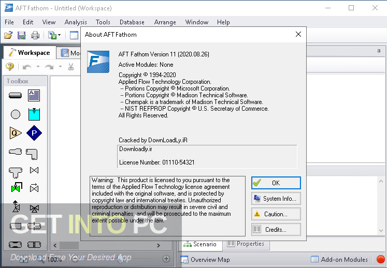The width and height of the screenshot is (387, 268).
Task: Open the View menu
Action: point(49,22)
